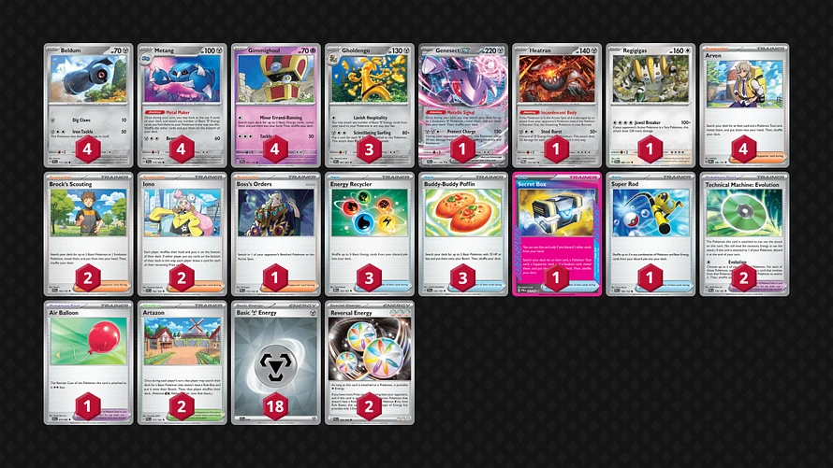This screenshot has width=833, height=468.
Task: Click the Brock's Scouting card
Action: 88,234
